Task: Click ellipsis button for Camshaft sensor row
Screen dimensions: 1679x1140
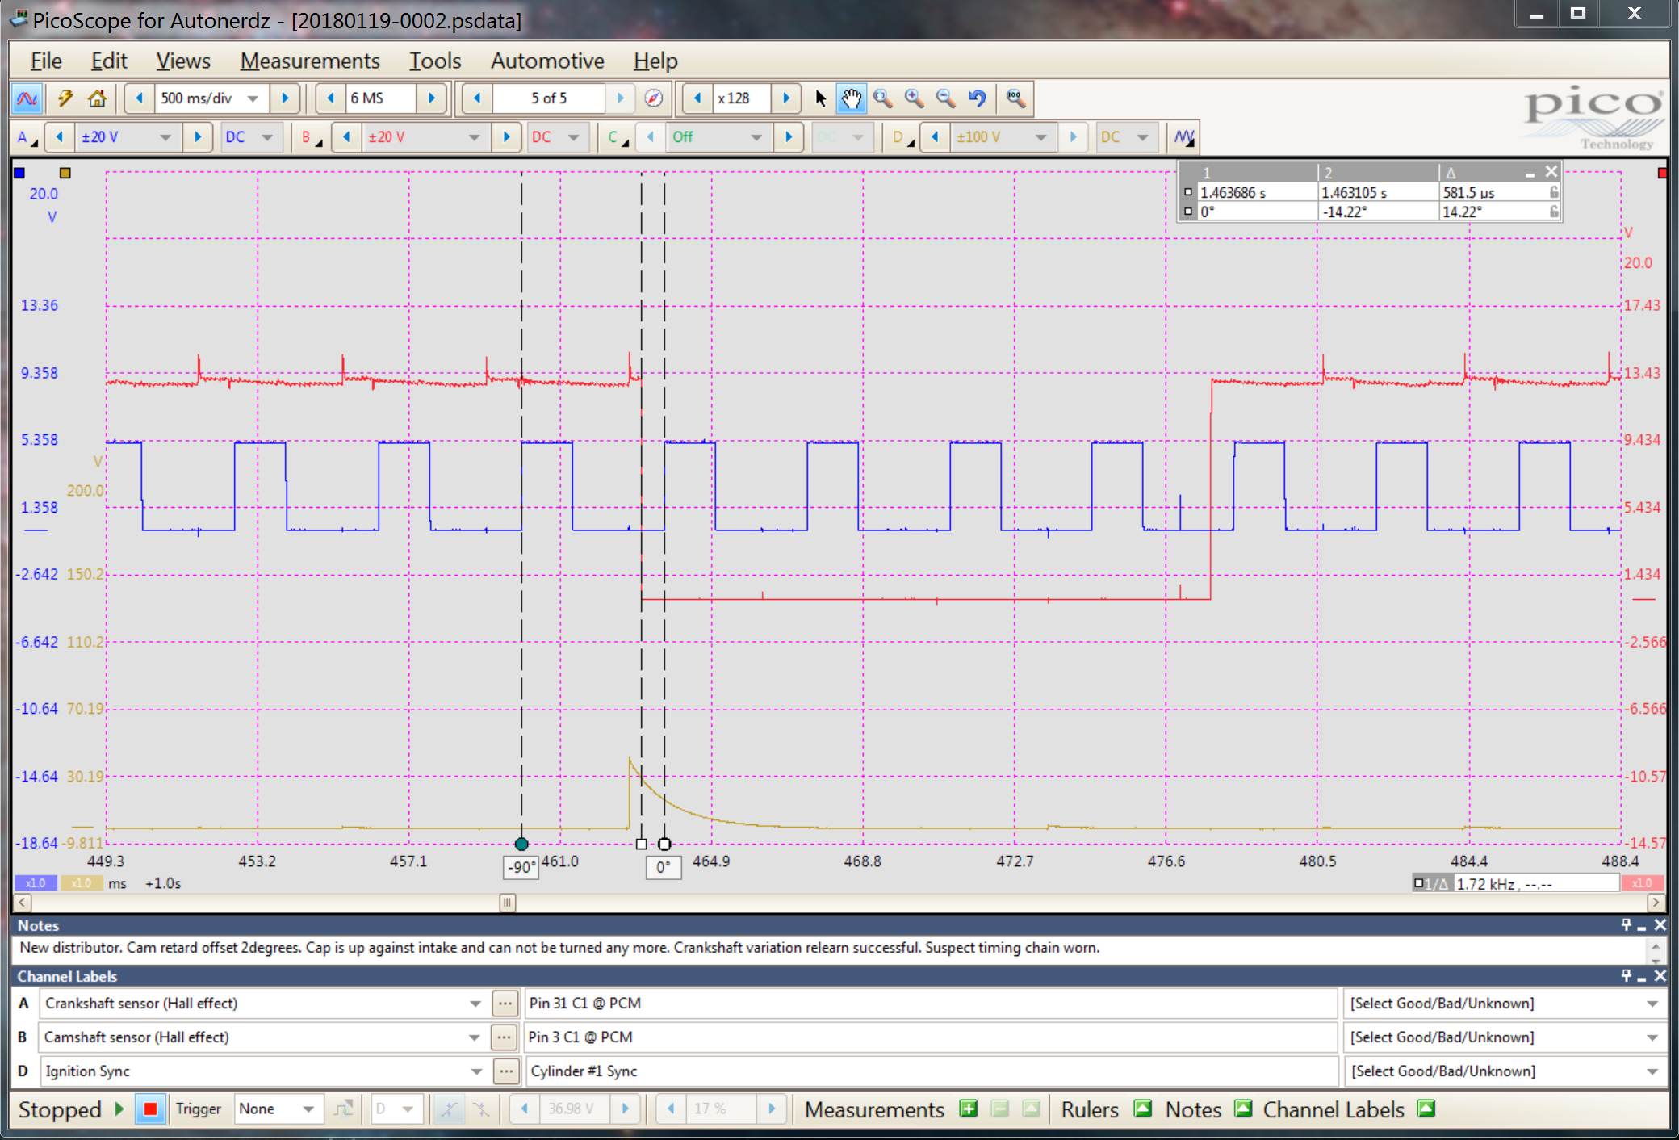Action: [x=505, y=1037]
